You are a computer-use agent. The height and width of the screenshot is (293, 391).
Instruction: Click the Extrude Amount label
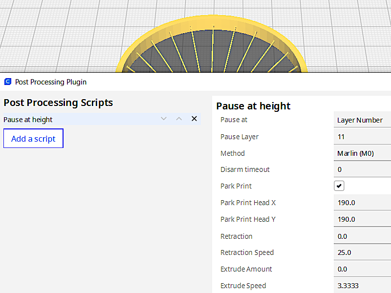pos(246,269)
